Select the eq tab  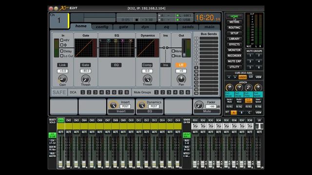pyautogui.click(x=166, y=27)
